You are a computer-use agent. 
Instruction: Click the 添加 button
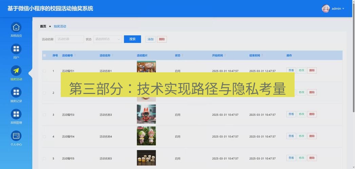coord(151,39)
